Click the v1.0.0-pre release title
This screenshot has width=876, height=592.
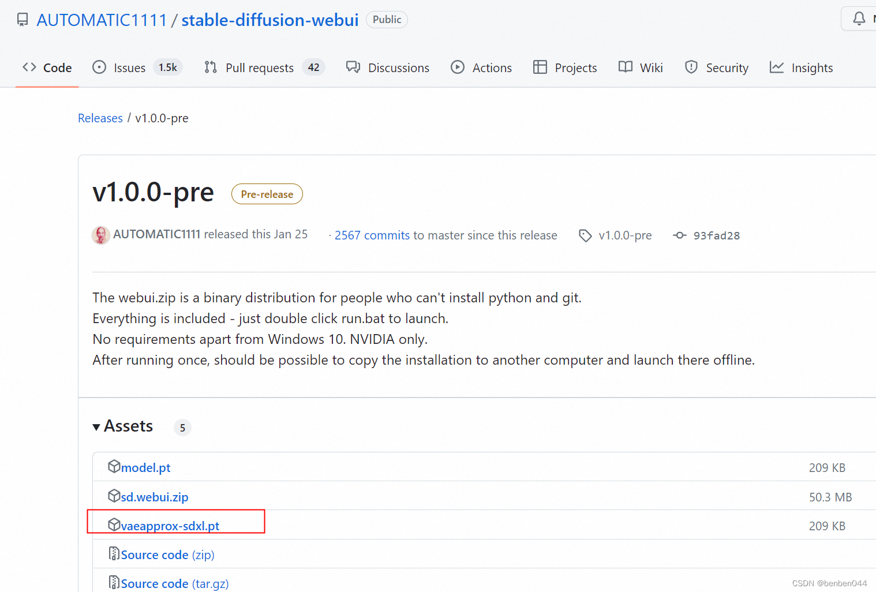pos(154,192)
